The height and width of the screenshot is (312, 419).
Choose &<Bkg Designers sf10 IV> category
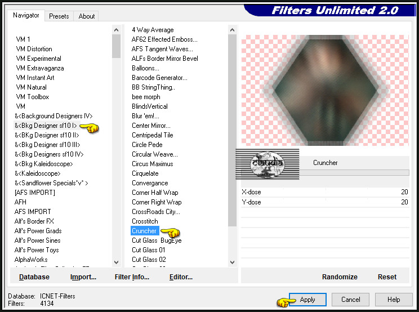49,154
